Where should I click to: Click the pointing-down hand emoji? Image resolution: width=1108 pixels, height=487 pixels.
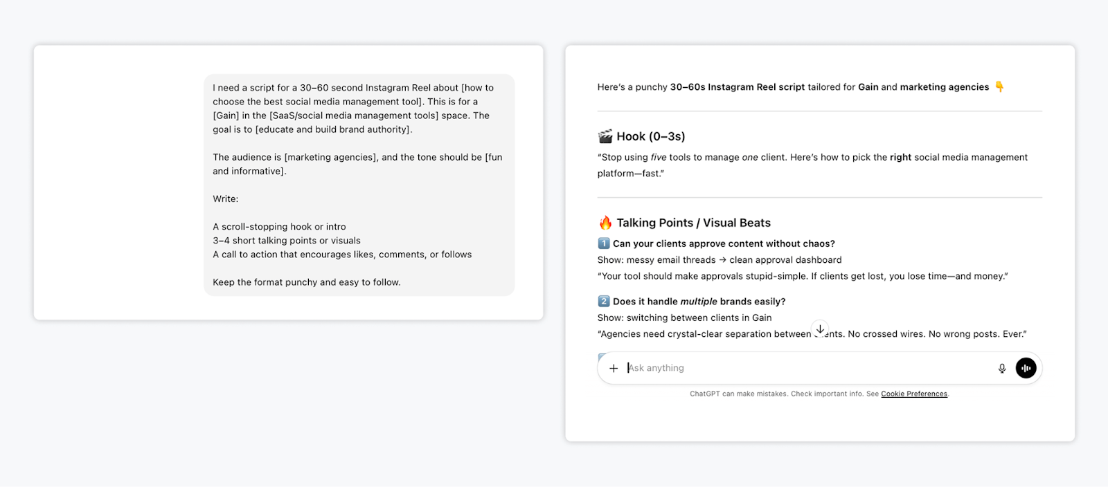coord(999,86)
